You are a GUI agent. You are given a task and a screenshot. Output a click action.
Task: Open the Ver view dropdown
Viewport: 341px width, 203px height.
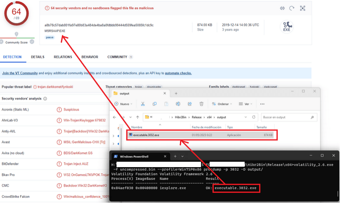[x=245, y=104]
